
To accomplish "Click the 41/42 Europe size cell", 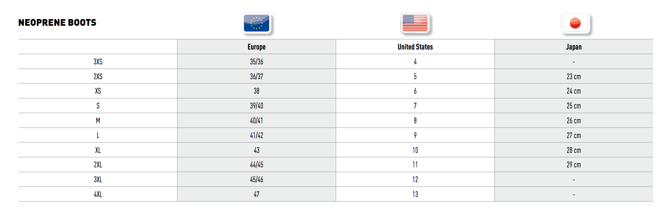I will (x=257, y=135).
